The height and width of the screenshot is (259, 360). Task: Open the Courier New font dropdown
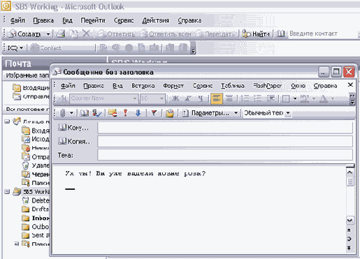click(x=135, y=98)
